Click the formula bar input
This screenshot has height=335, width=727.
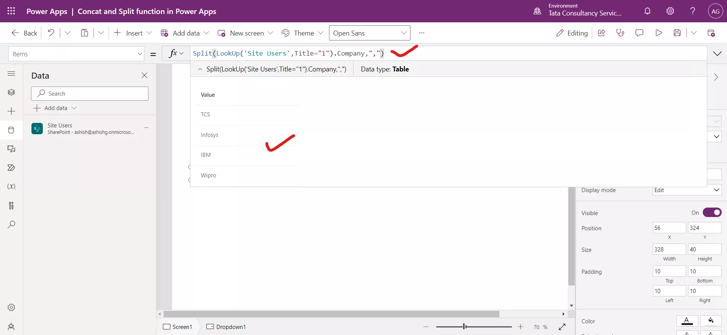pyautogui.click(x=449, y=53)
